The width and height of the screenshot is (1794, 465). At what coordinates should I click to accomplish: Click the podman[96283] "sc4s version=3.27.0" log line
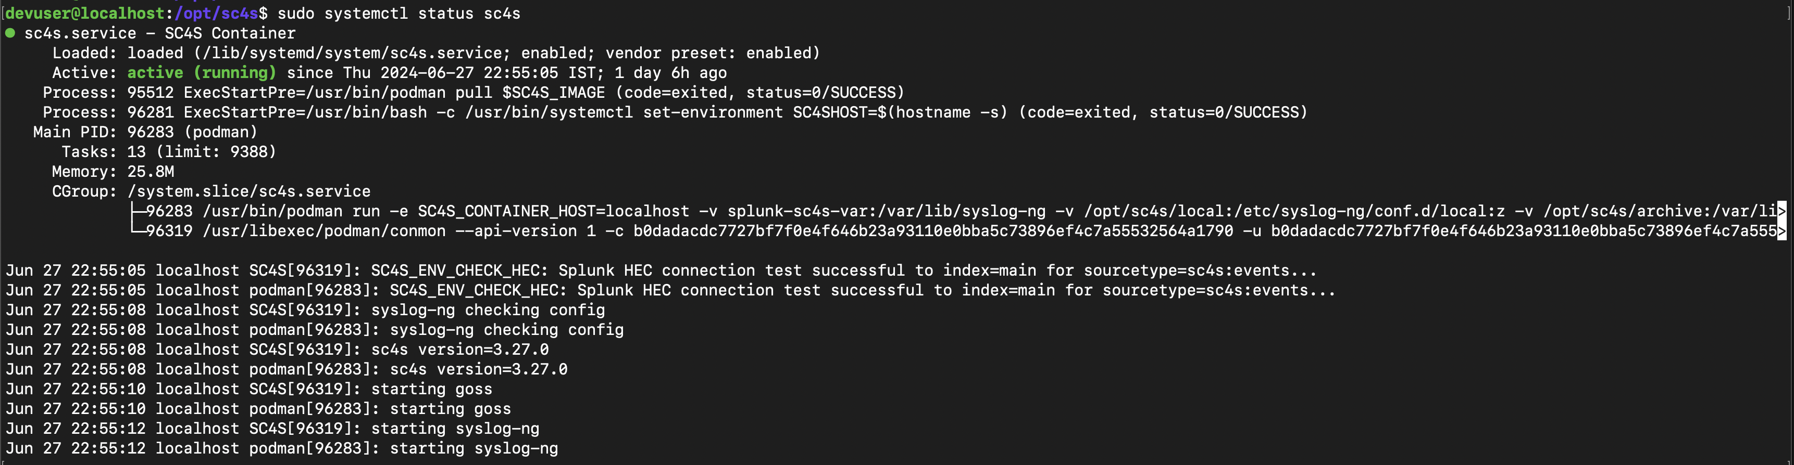pos(286,369)
